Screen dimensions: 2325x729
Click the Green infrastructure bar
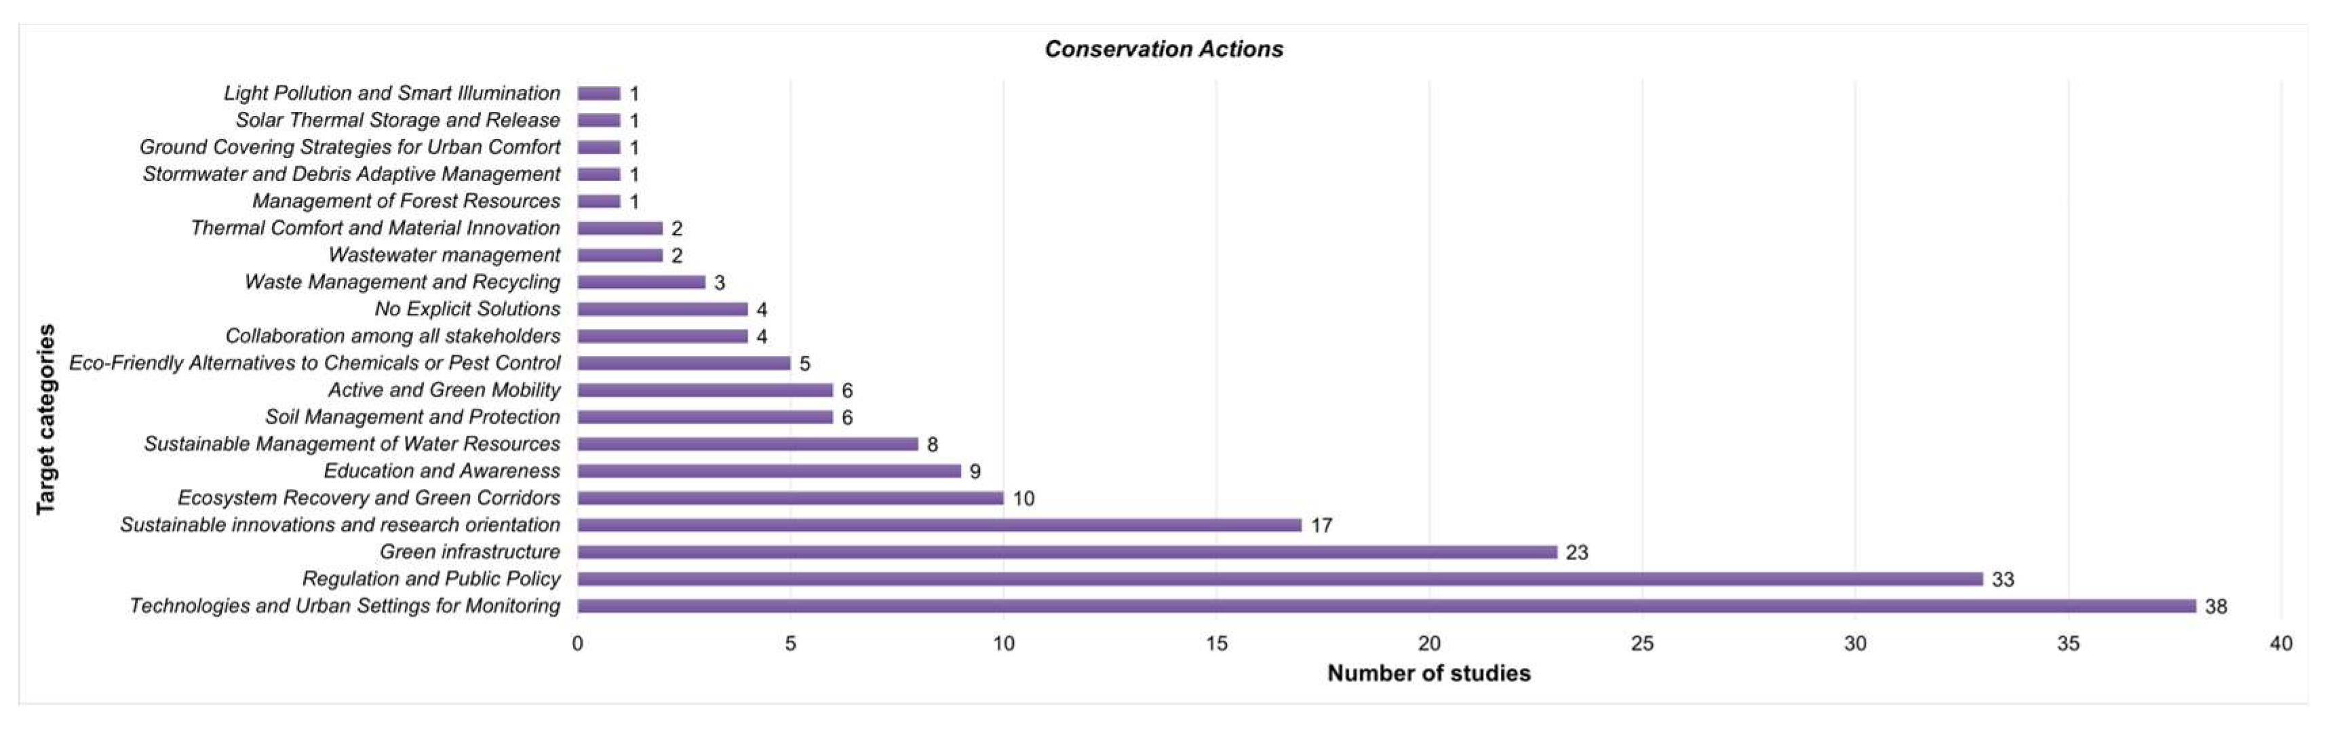click(x=1067, y=552)
